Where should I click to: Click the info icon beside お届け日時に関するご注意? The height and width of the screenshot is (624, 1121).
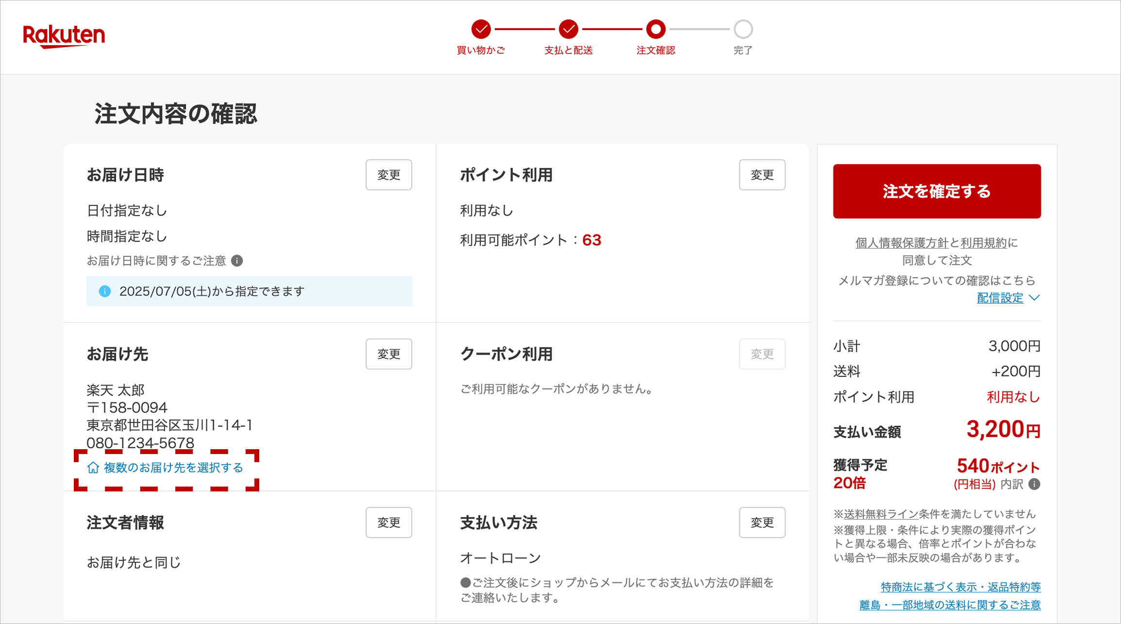236,261
